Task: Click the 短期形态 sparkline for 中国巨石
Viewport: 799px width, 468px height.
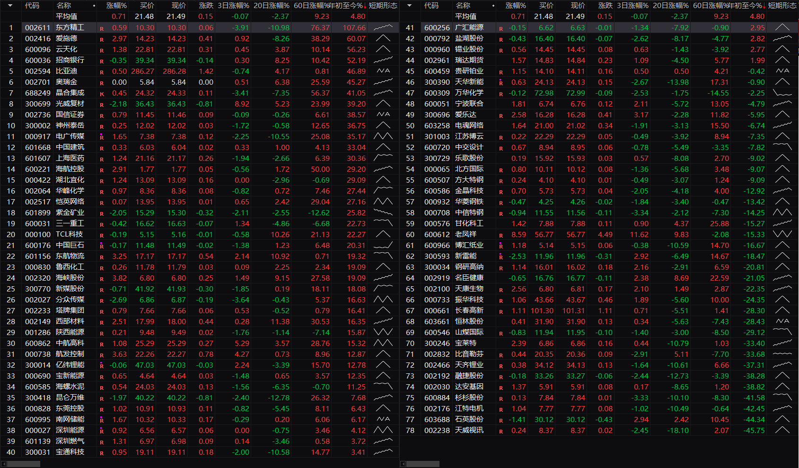Action: tap(383, 245)
